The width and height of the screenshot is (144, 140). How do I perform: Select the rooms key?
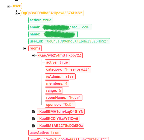tap(35, 48)
